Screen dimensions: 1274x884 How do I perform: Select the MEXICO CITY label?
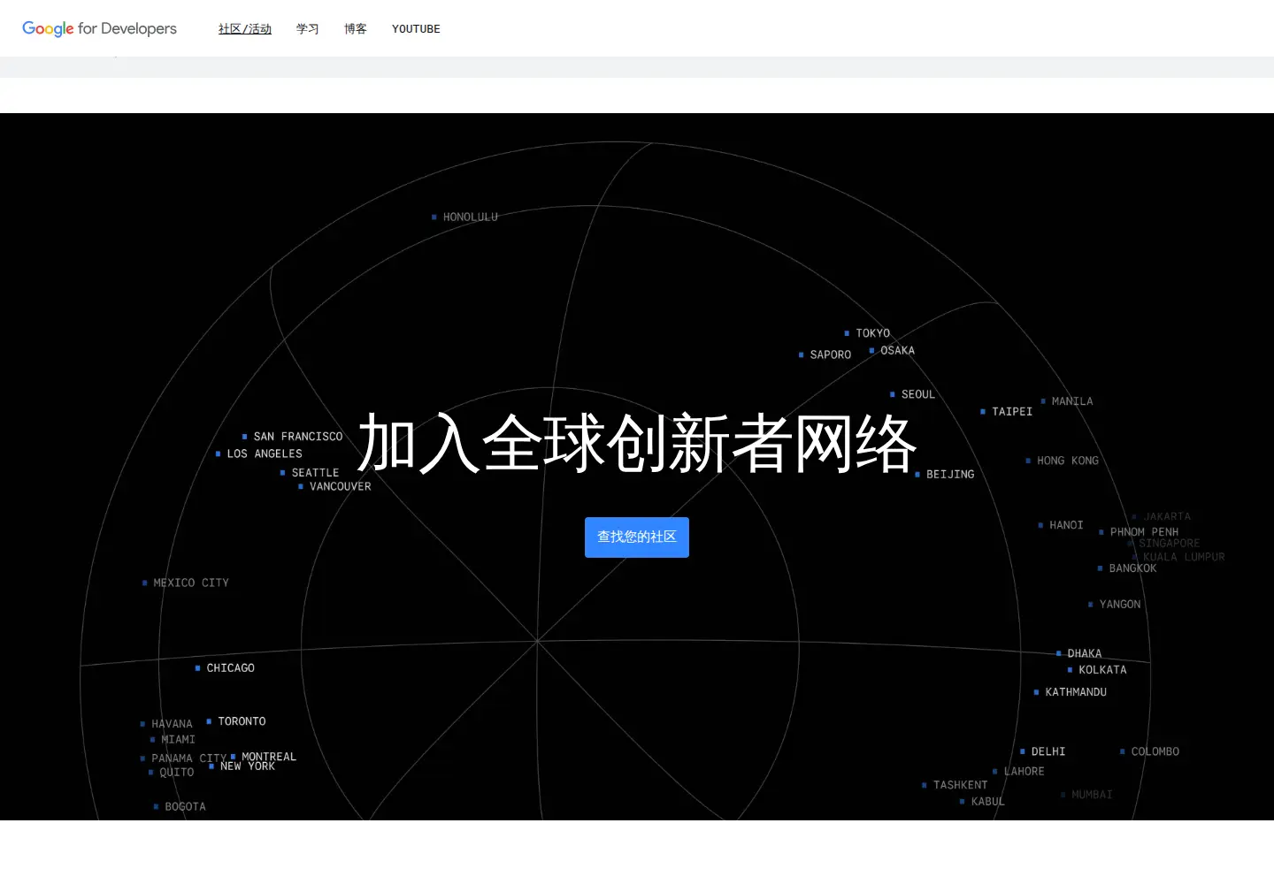pyautogui.click(x=191, y=583)
